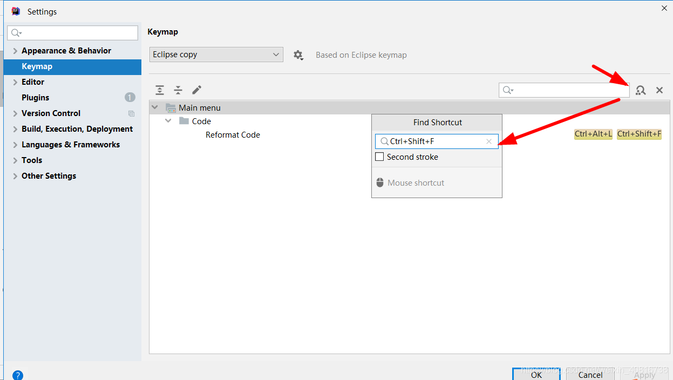Expand the Other Settings section
Image resolution: width=673 pixels, height=380 pixels.
coord(15,176)
